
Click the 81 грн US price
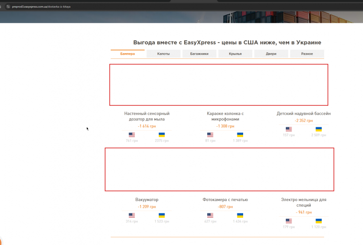pos(210,141)
